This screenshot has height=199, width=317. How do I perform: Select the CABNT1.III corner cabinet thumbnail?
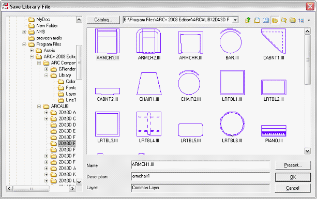click(x=274, y=41)
